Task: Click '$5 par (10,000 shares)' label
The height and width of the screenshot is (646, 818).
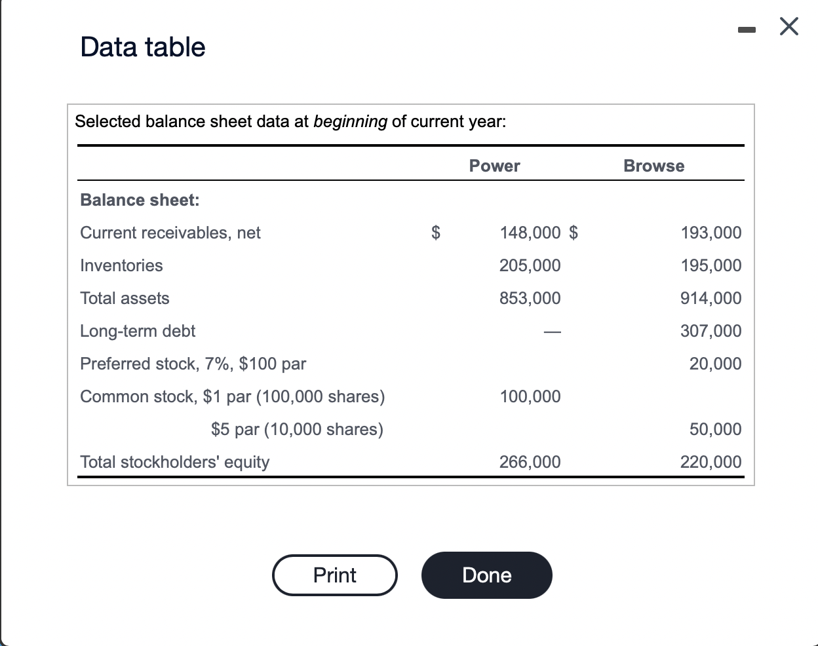Action: [x=298, y=429]
